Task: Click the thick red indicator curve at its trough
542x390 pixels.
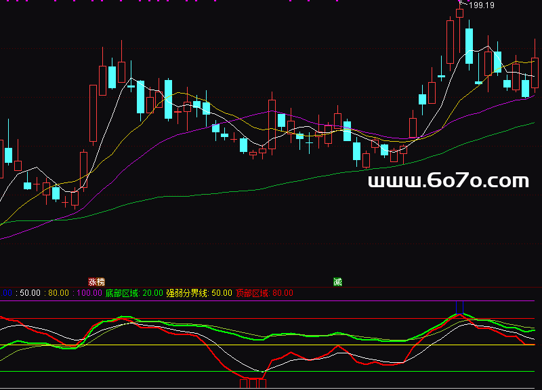Action: point(251,377)
